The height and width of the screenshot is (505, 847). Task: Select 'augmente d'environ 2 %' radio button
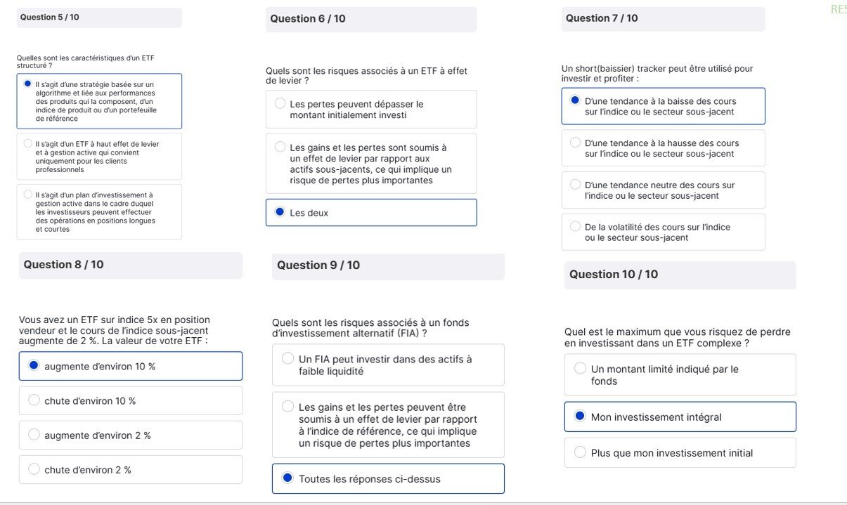pos(34,435)
